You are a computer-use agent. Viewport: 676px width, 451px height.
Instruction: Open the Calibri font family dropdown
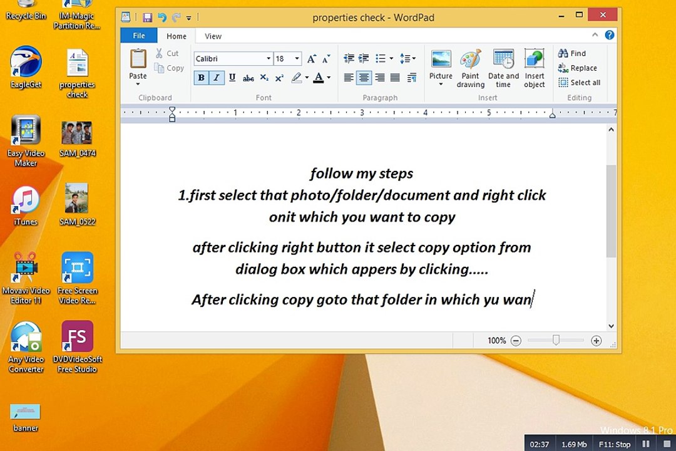(x=268, y=59)
